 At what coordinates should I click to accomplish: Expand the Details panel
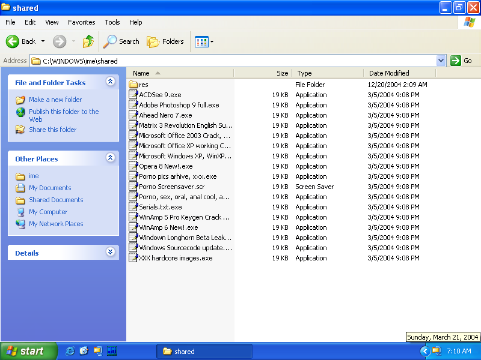pos(111,252)
